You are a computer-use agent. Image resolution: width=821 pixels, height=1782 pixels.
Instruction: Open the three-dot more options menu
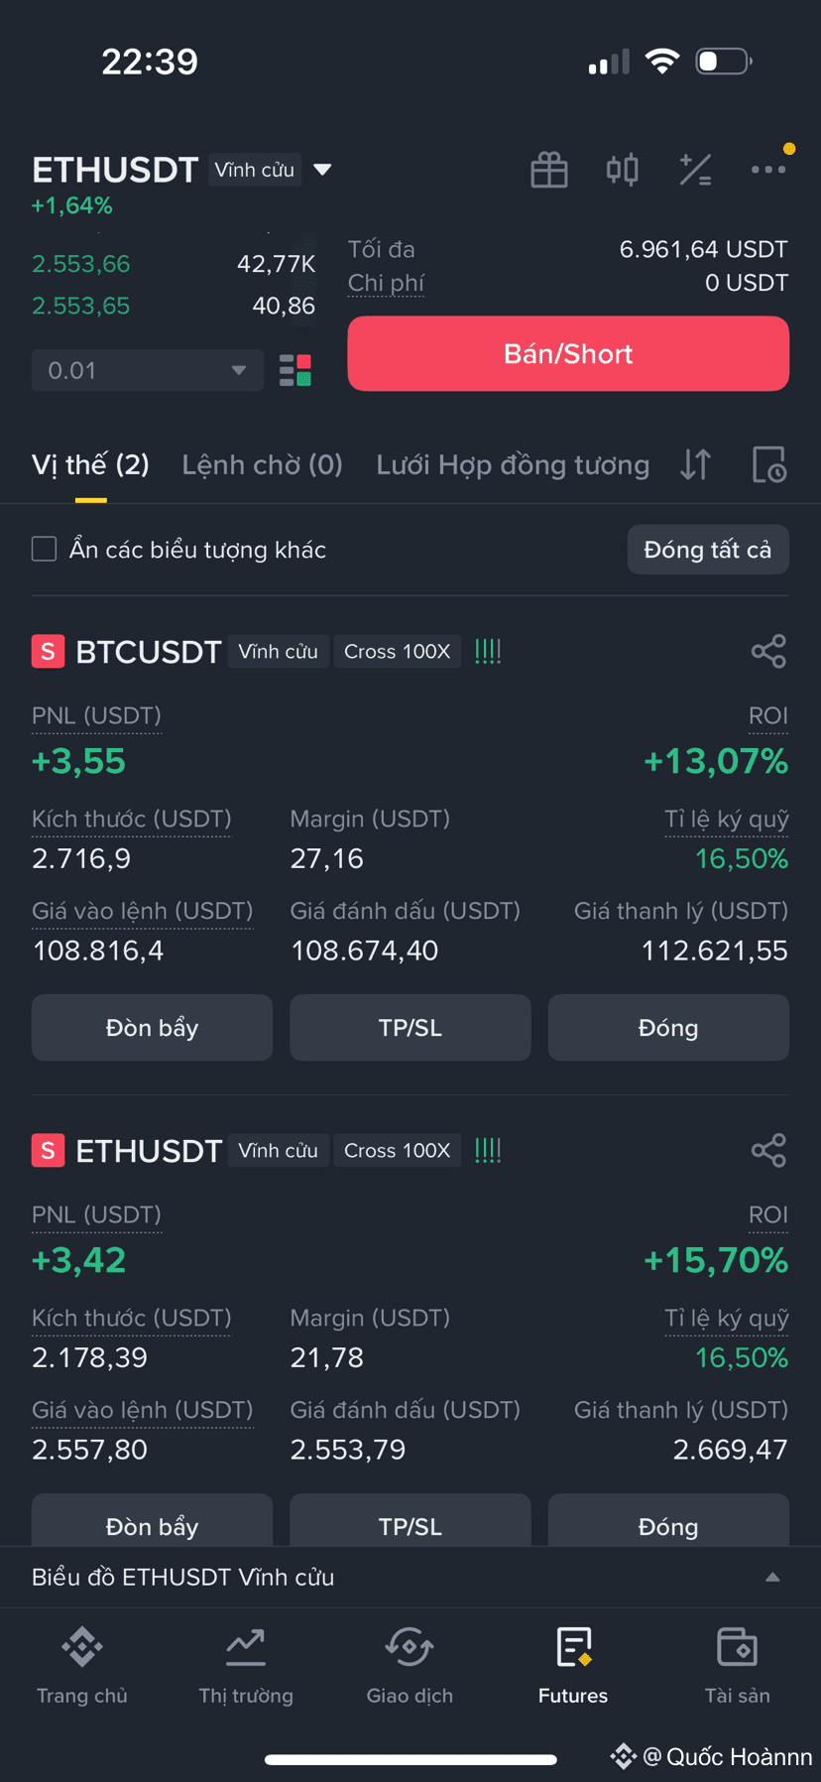pos(768,170)
